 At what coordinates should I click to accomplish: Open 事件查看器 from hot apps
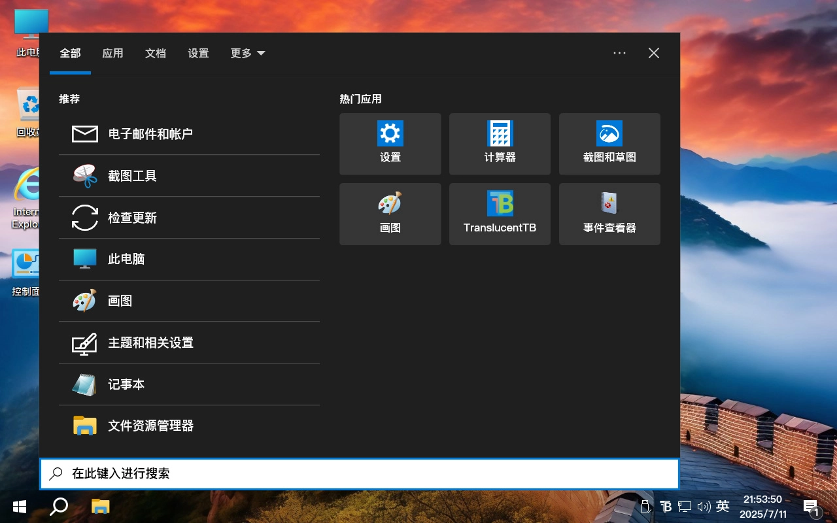pos(609,214)
